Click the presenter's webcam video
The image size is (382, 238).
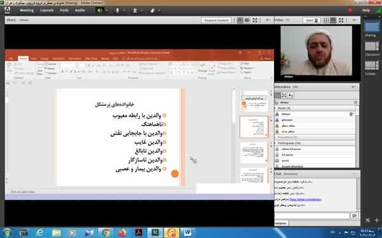[316, 51]
